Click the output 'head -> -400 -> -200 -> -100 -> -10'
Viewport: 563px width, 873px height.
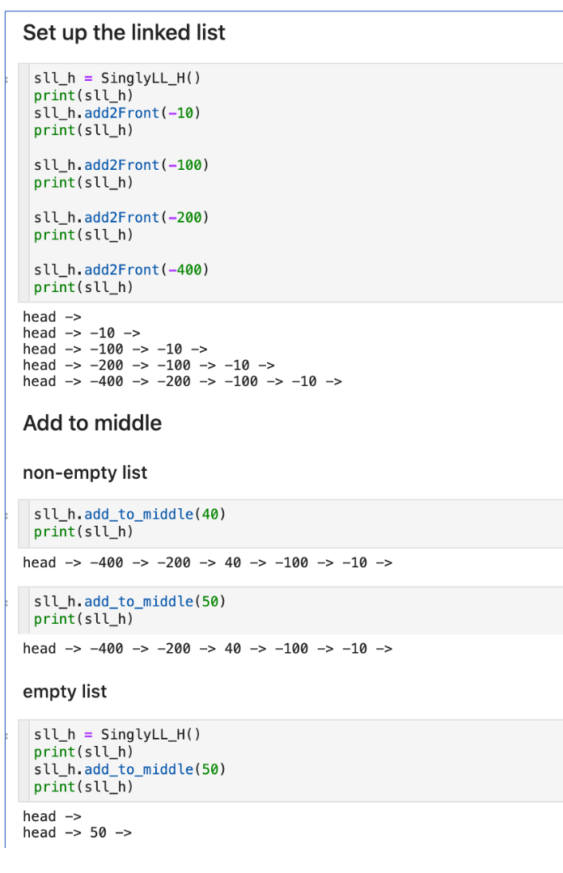click(182, 381)
